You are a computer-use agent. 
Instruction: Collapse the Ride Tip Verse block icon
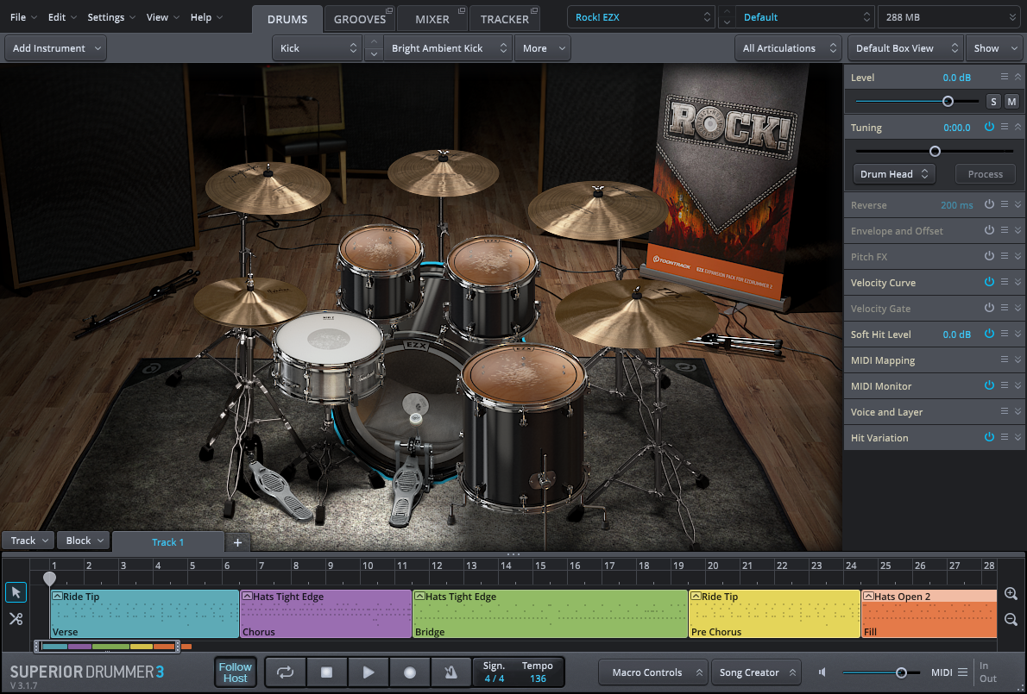57,597
